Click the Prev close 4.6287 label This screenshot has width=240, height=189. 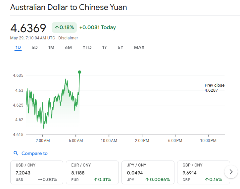(x=215, y=88)
